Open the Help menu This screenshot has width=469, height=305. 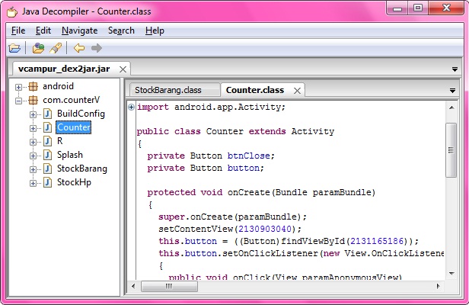click(155, 30)
